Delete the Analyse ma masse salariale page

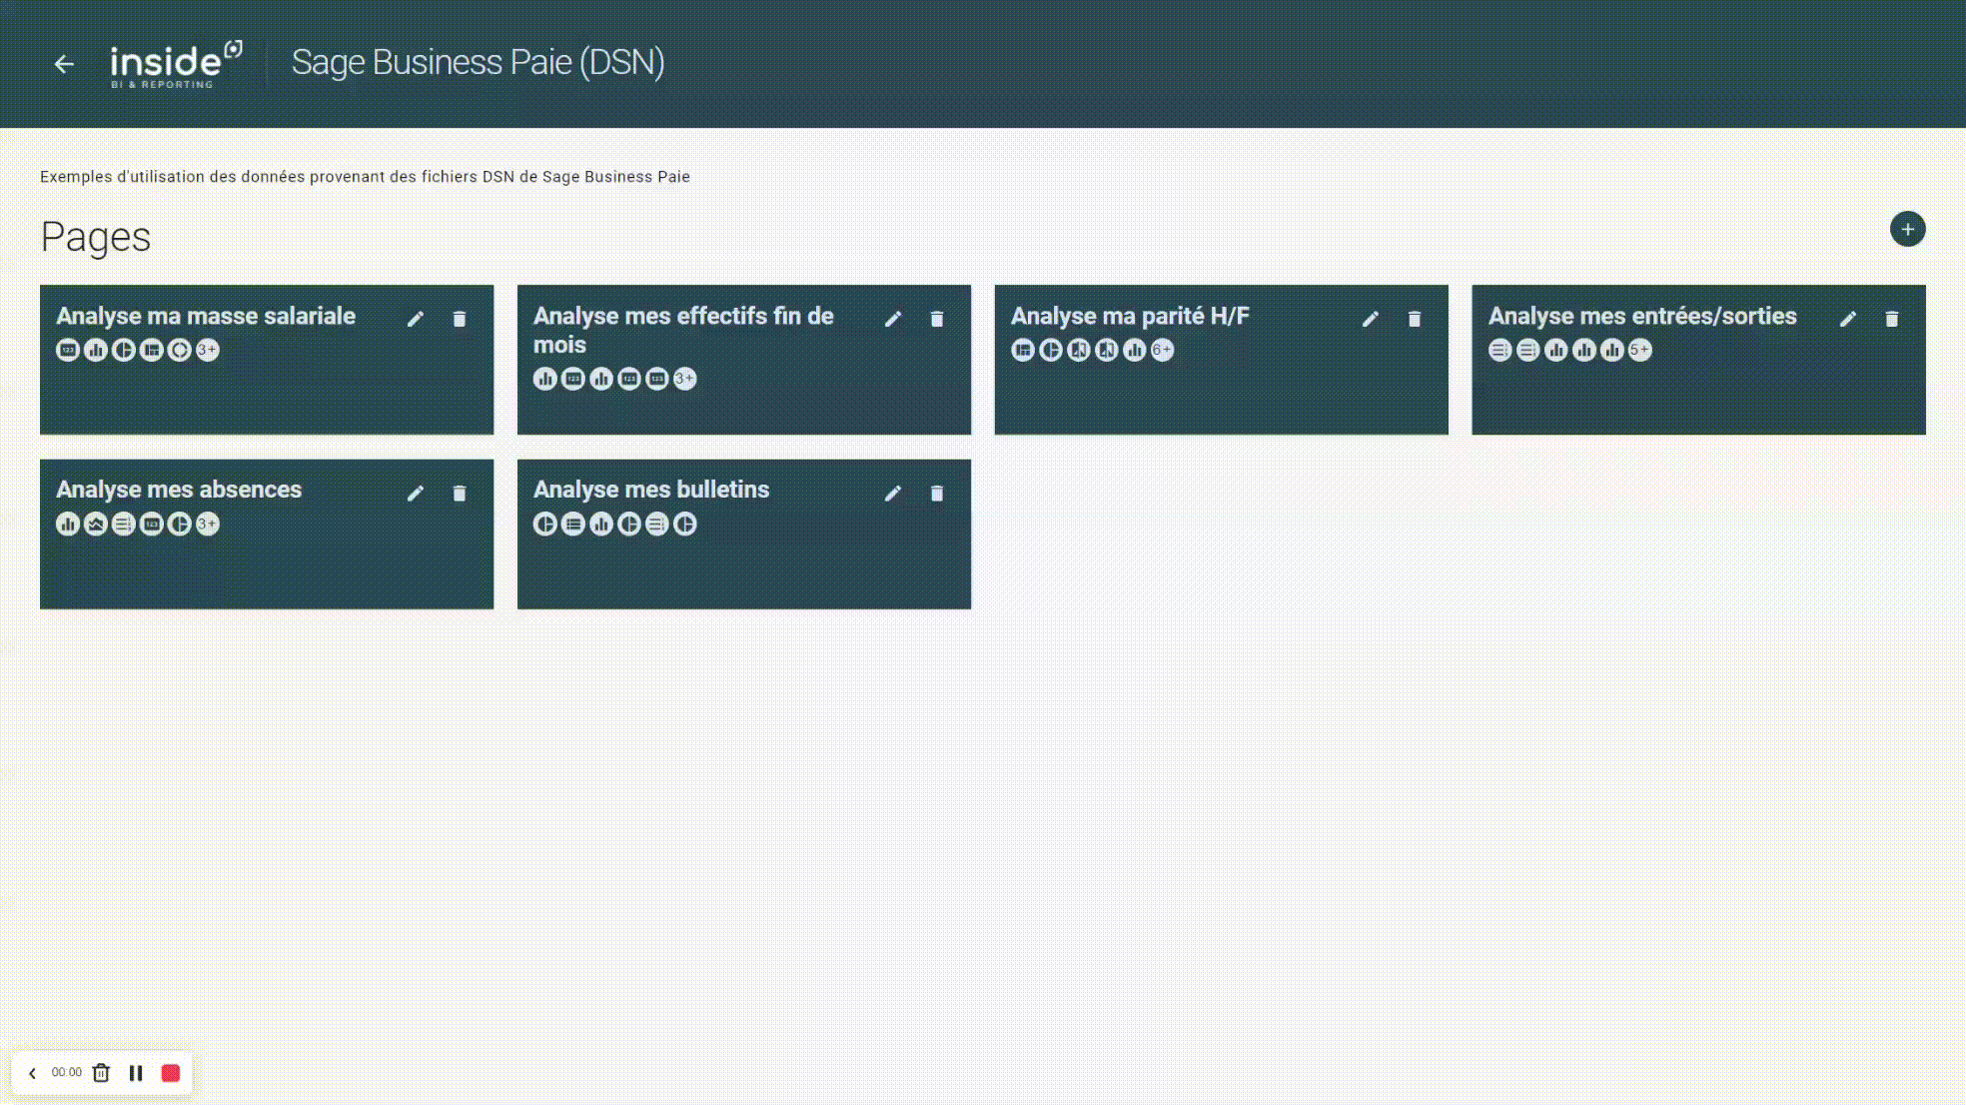460,319
